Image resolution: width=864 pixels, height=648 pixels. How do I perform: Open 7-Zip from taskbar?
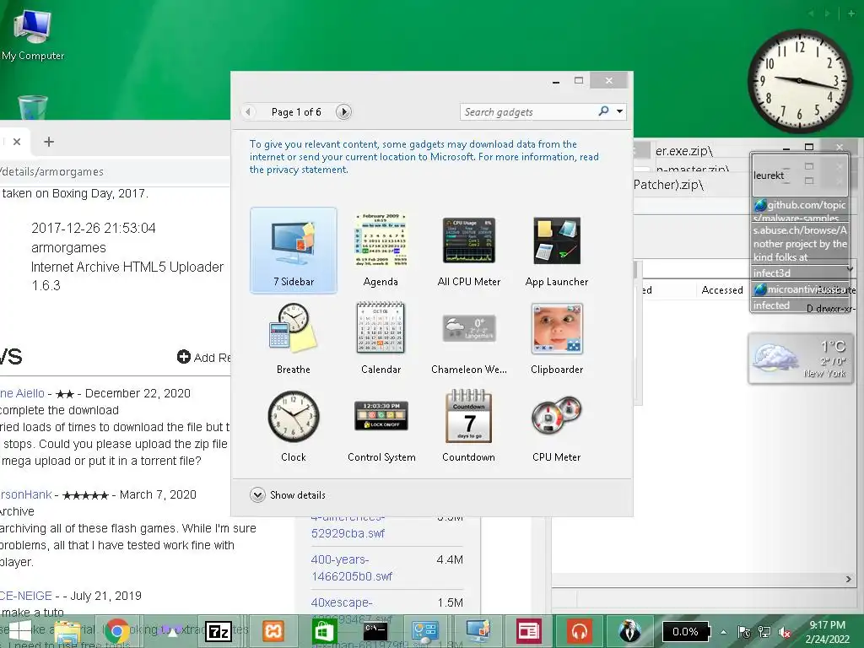[219, 631]
